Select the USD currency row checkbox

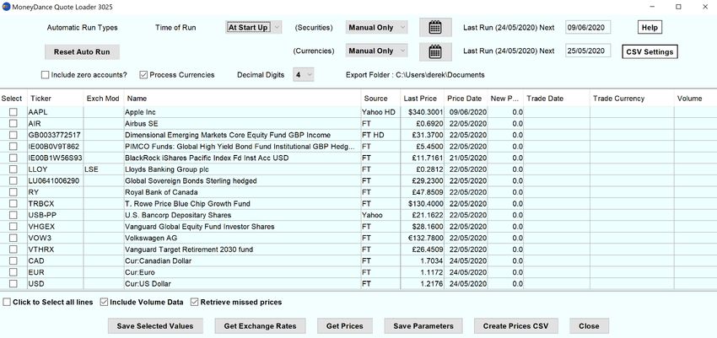13,284
